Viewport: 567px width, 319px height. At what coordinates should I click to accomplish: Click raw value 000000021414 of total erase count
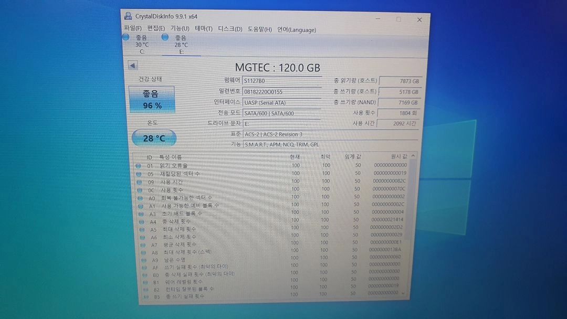pos(387,220)
